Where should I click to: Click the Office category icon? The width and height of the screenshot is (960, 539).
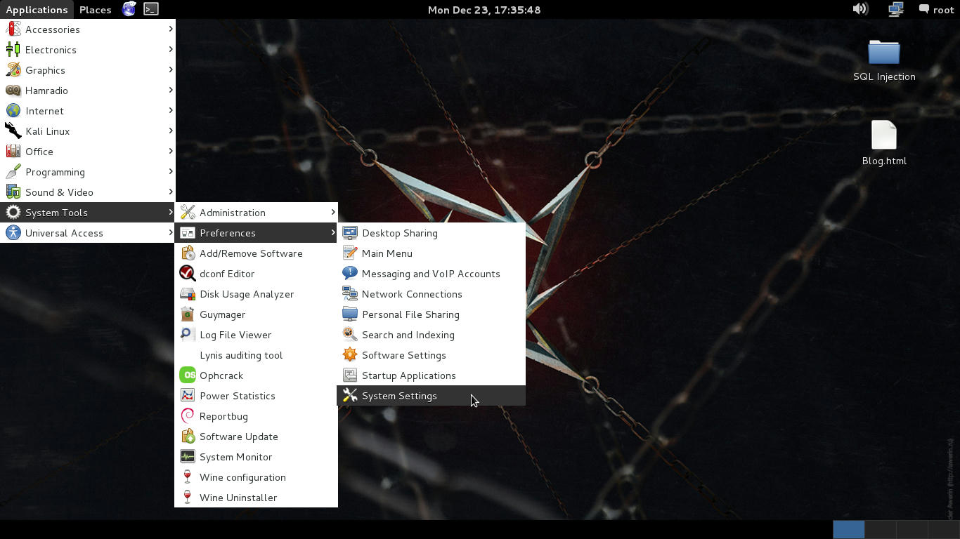click(x=13, y=152)
